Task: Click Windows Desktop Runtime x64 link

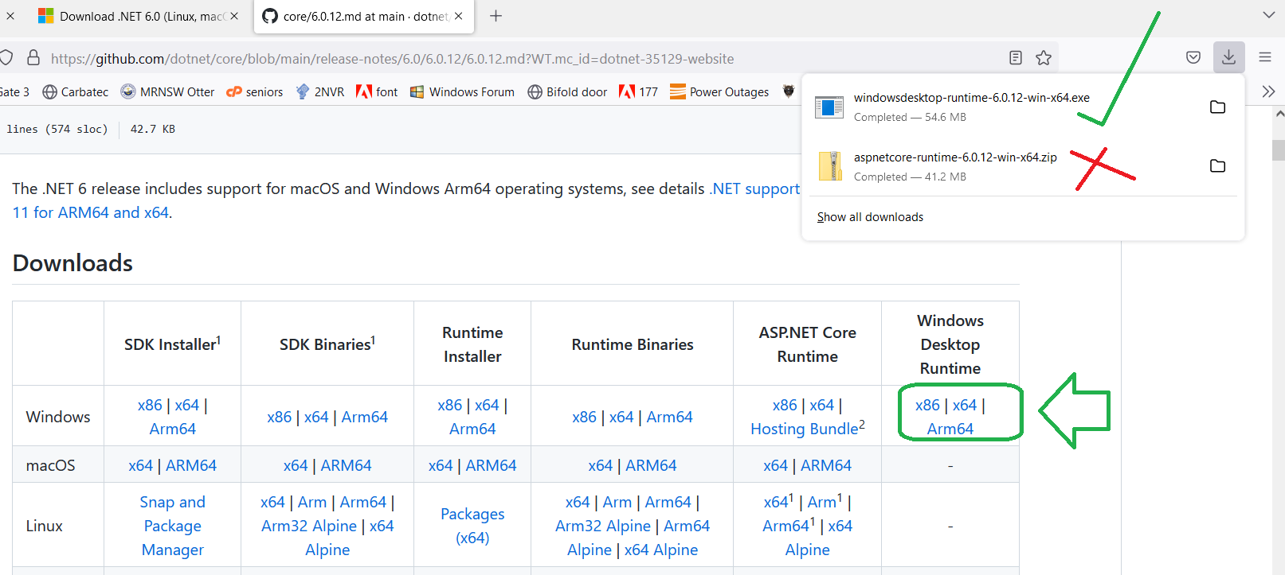Action: pos(965,405)
